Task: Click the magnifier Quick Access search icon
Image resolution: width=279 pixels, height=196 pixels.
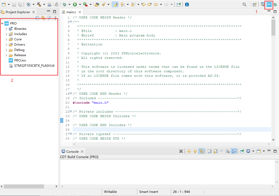Action: click(x=244, y=5)
